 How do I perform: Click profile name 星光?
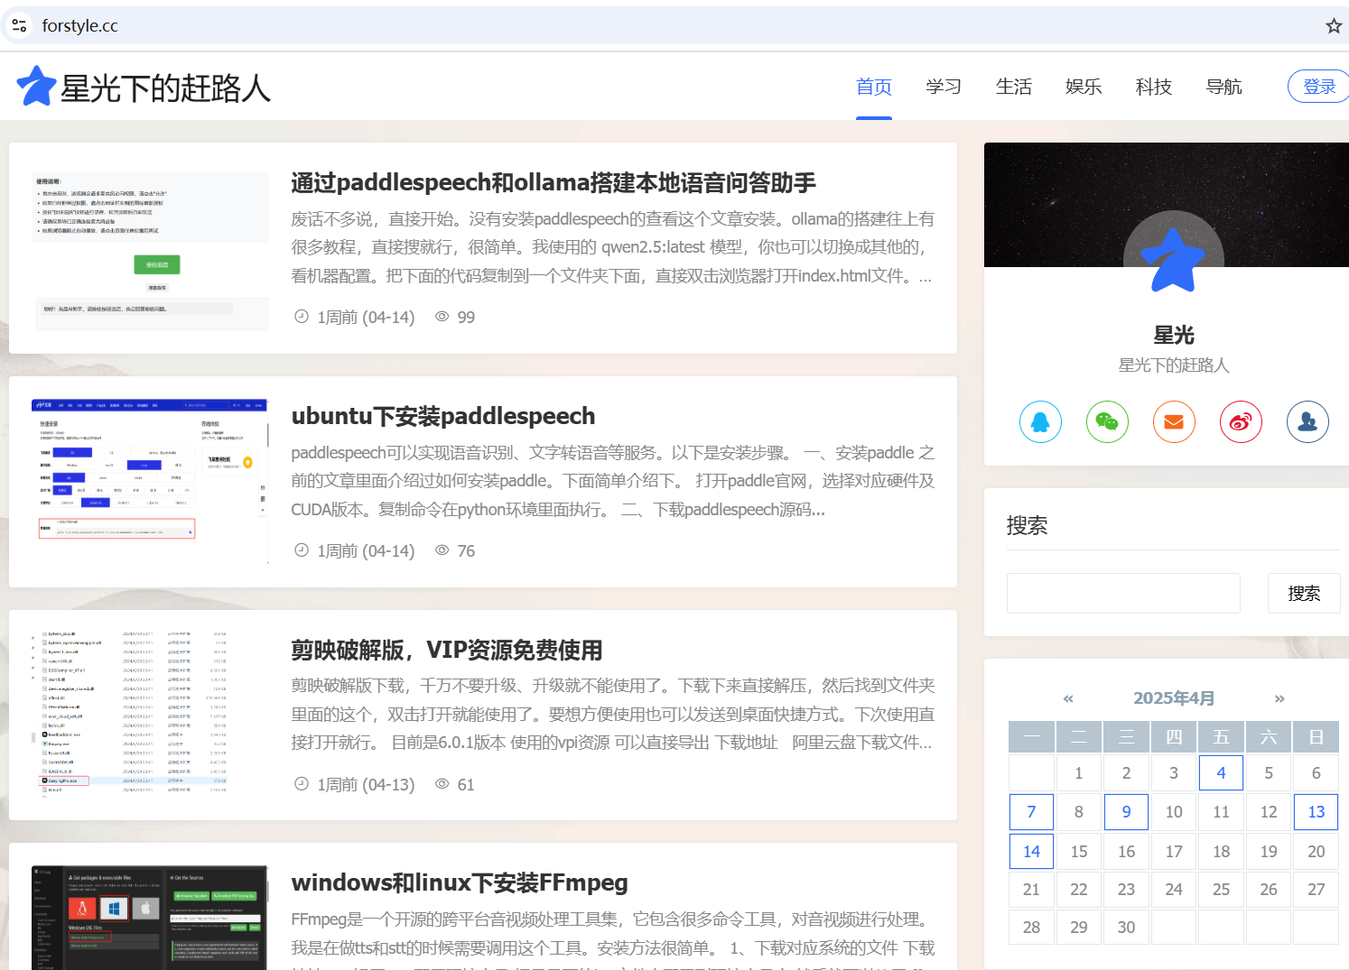pos(1174,335)
